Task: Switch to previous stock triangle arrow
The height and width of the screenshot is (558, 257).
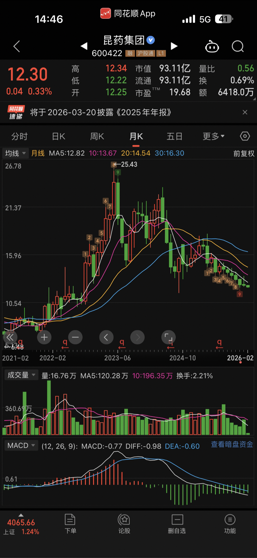Action: pyautogui.click(x=84, y=46)
